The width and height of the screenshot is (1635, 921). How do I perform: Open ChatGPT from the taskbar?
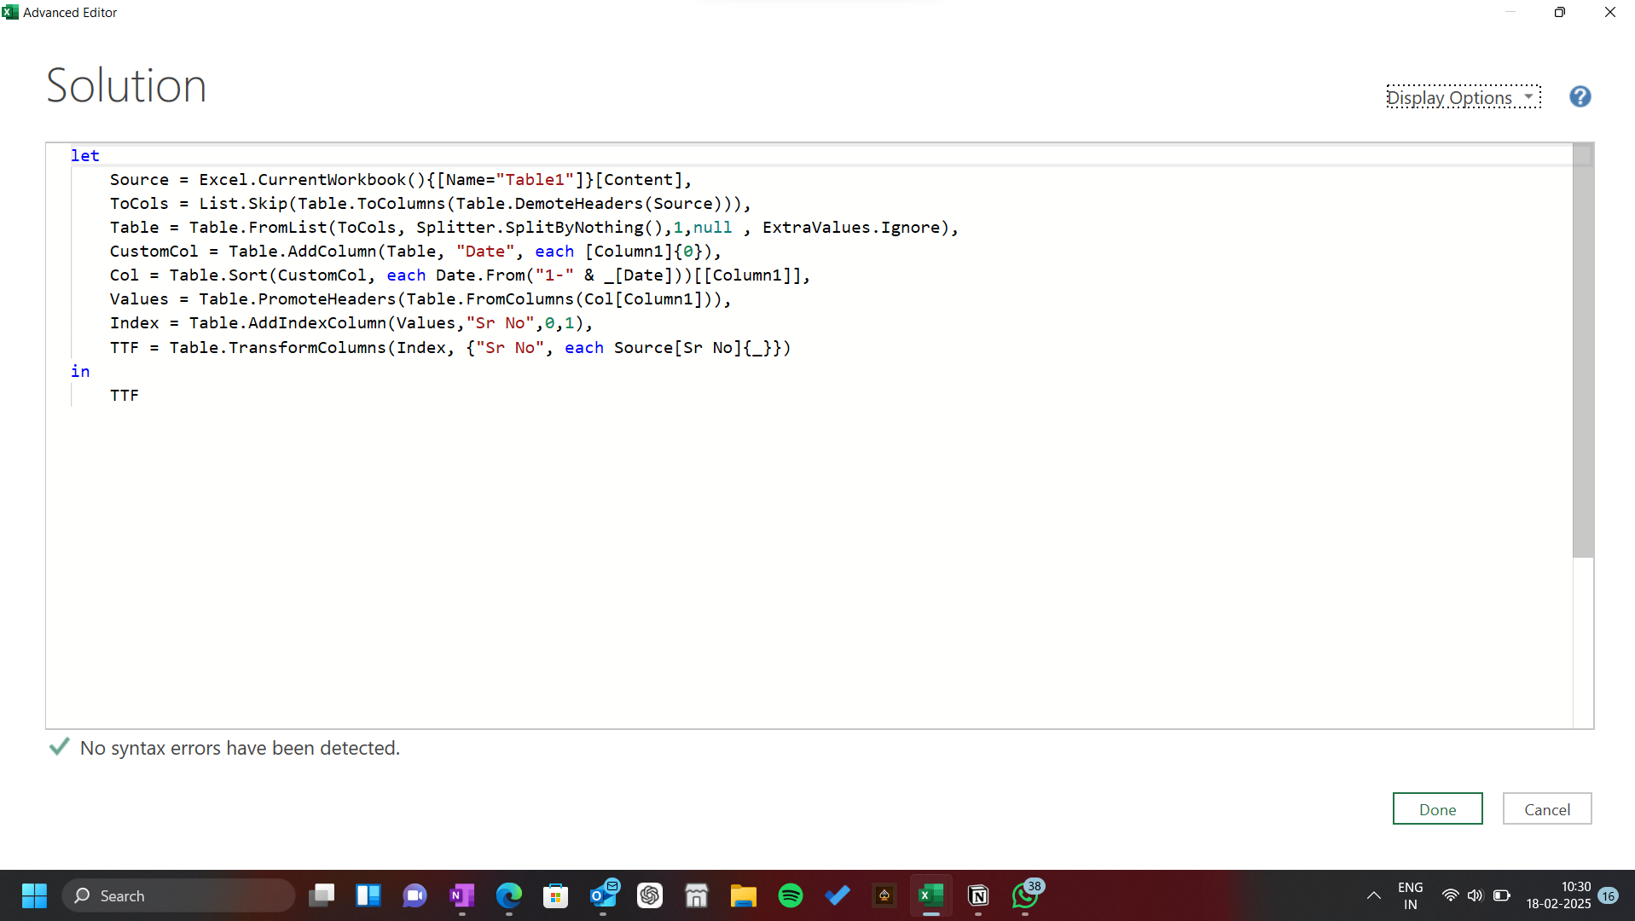tap(650, 895)
